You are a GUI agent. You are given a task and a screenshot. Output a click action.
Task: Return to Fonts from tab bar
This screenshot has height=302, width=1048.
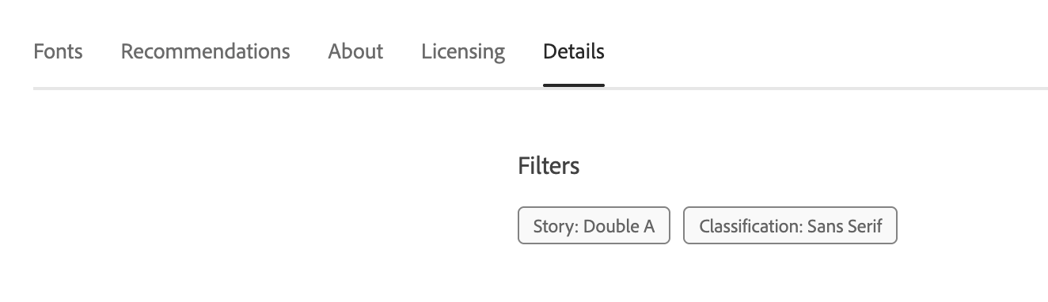click(x=58, y=52)
